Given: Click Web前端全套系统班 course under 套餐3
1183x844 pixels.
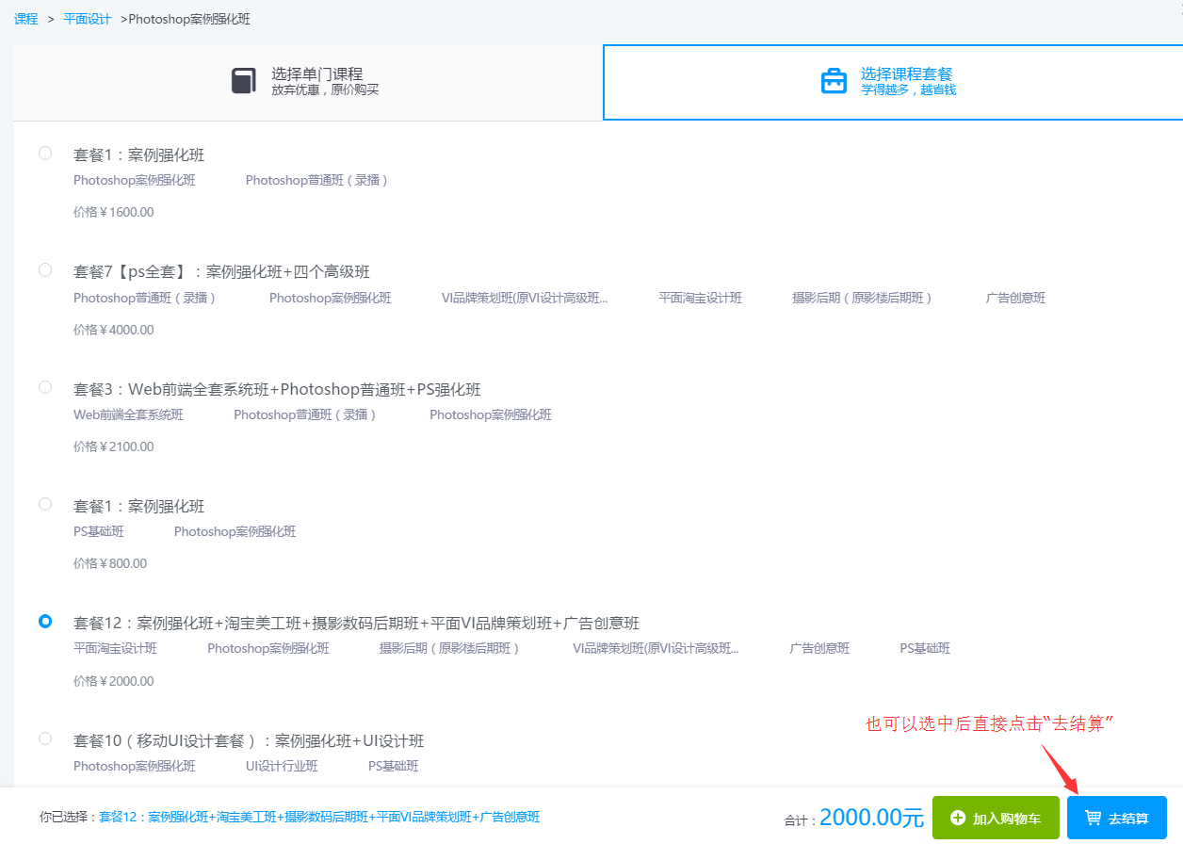Looking at the screenshot, I should [128, 415].
